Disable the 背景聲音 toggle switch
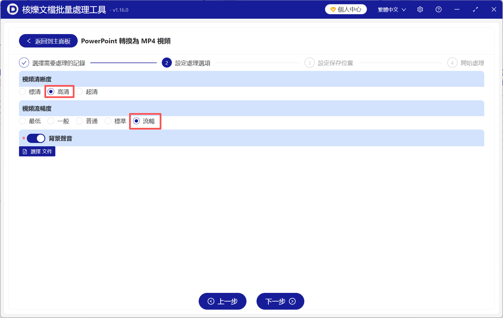This screenshot has height=318, width=503. pyautogui.click(x=36, y=138)
